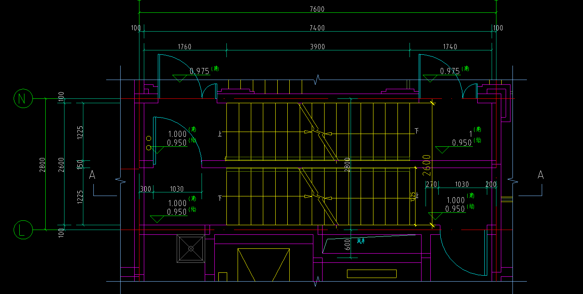Click the 1760 dimension value
Viewport: 583px width, 294px height.
point(184,47)
